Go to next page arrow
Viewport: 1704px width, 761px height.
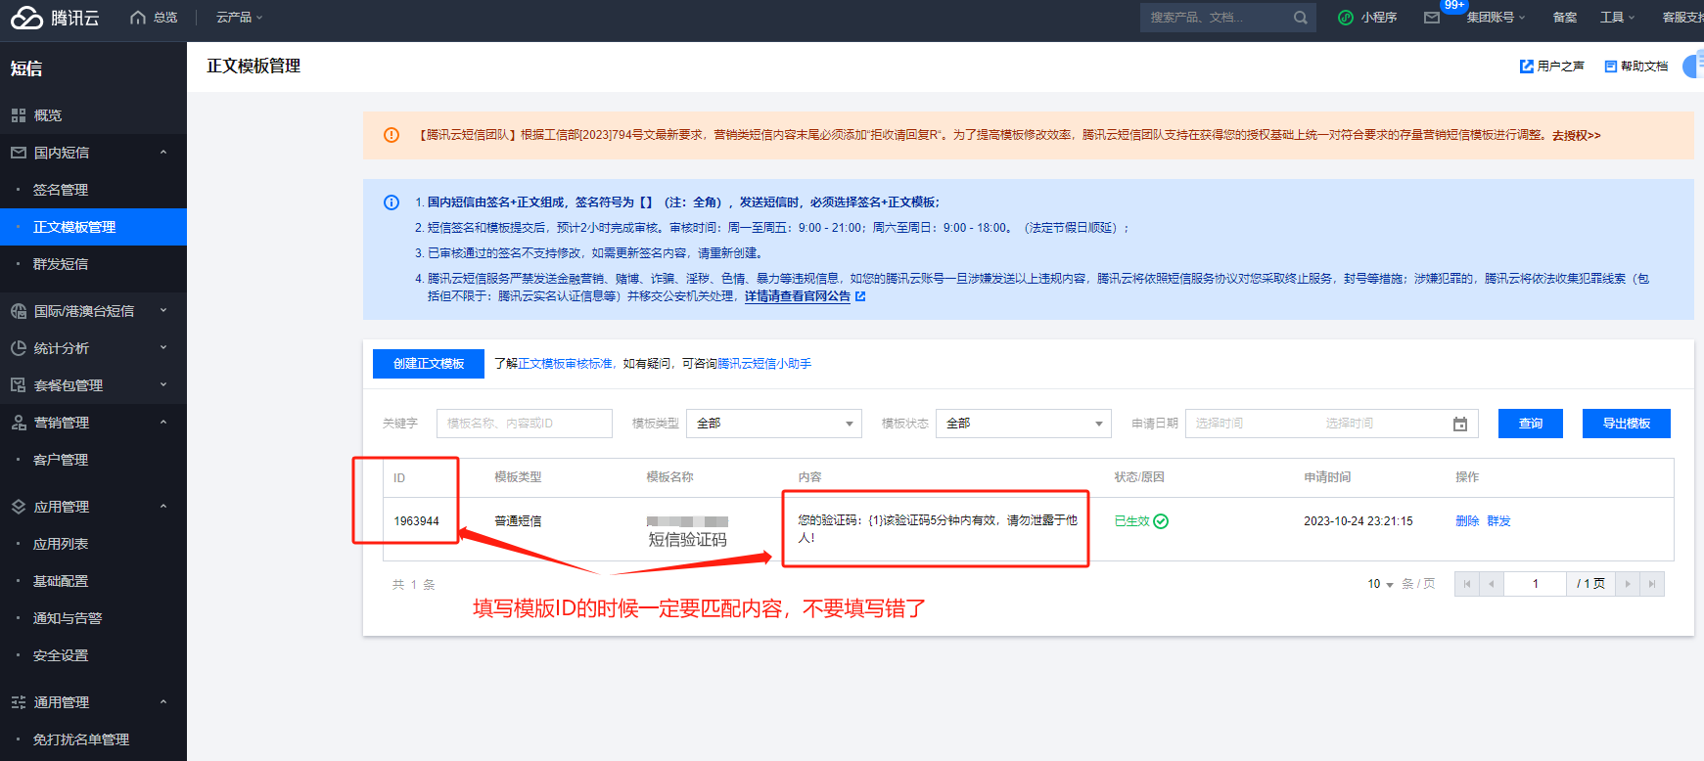pyautogui.click(x=1628, y=584)
